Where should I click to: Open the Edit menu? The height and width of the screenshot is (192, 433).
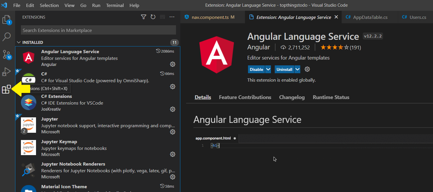point(30,5)
